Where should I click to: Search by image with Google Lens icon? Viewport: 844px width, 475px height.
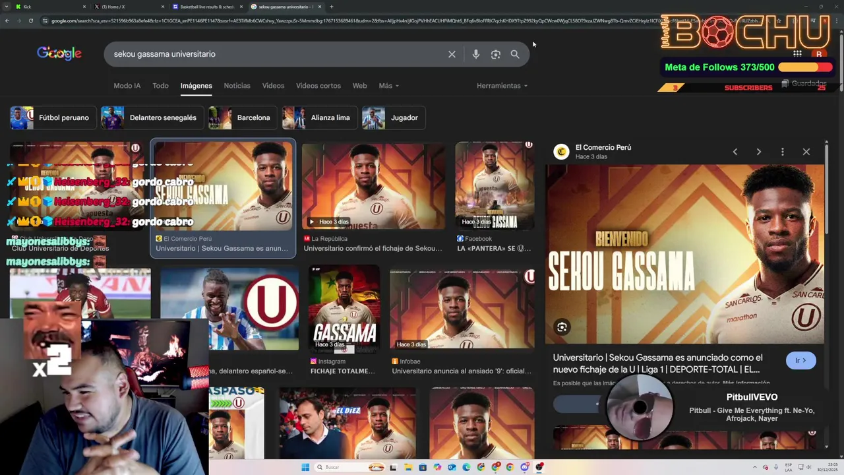496,54
